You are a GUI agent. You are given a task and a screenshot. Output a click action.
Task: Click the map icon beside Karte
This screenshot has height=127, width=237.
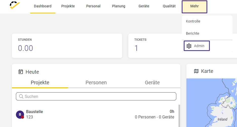[x=196, y=71]
